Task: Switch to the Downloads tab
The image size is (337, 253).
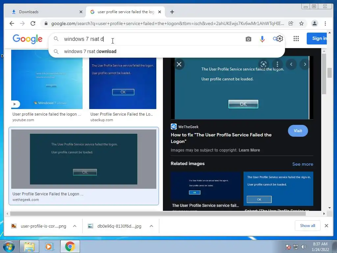Action: [45, 12]
